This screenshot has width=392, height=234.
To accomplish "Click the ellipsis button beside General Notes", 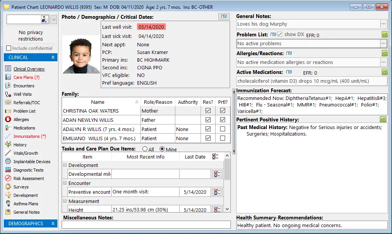I will [384, 24].
